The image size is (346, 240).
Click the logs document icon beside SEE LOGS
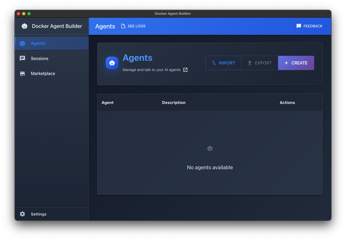[123, 26]
